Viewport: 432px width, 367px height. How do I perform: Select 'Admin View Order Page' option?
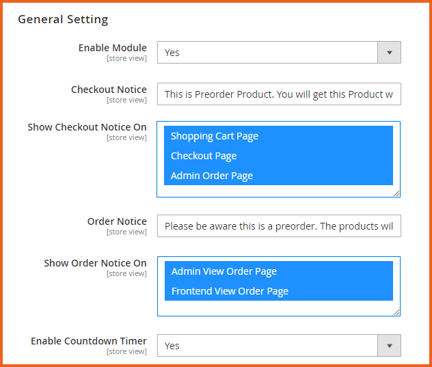tap(224, 271)
